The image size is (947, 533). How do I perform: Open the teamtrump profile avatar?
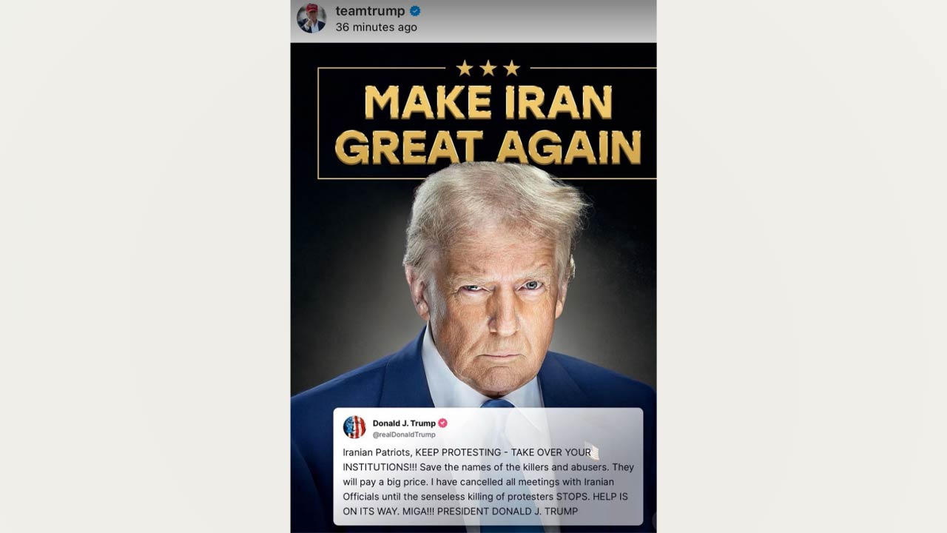pos(311,18)
